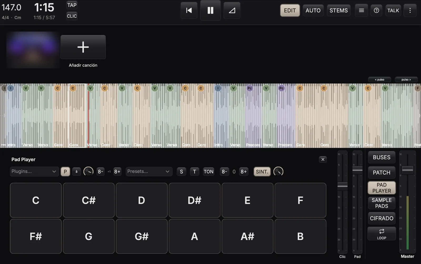Open the help question mark icon
The width and height of the screenshot is (421, 264).
(x=377, y=11)
